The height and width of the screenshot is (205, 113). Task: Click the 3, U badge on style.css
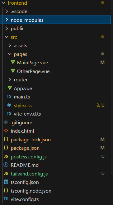point(101,105)
